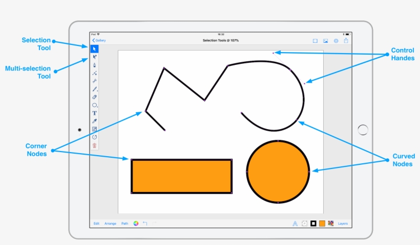
Task: Tap the red trash delete icon
Action: pyautogui.click(x=95, y=145)
